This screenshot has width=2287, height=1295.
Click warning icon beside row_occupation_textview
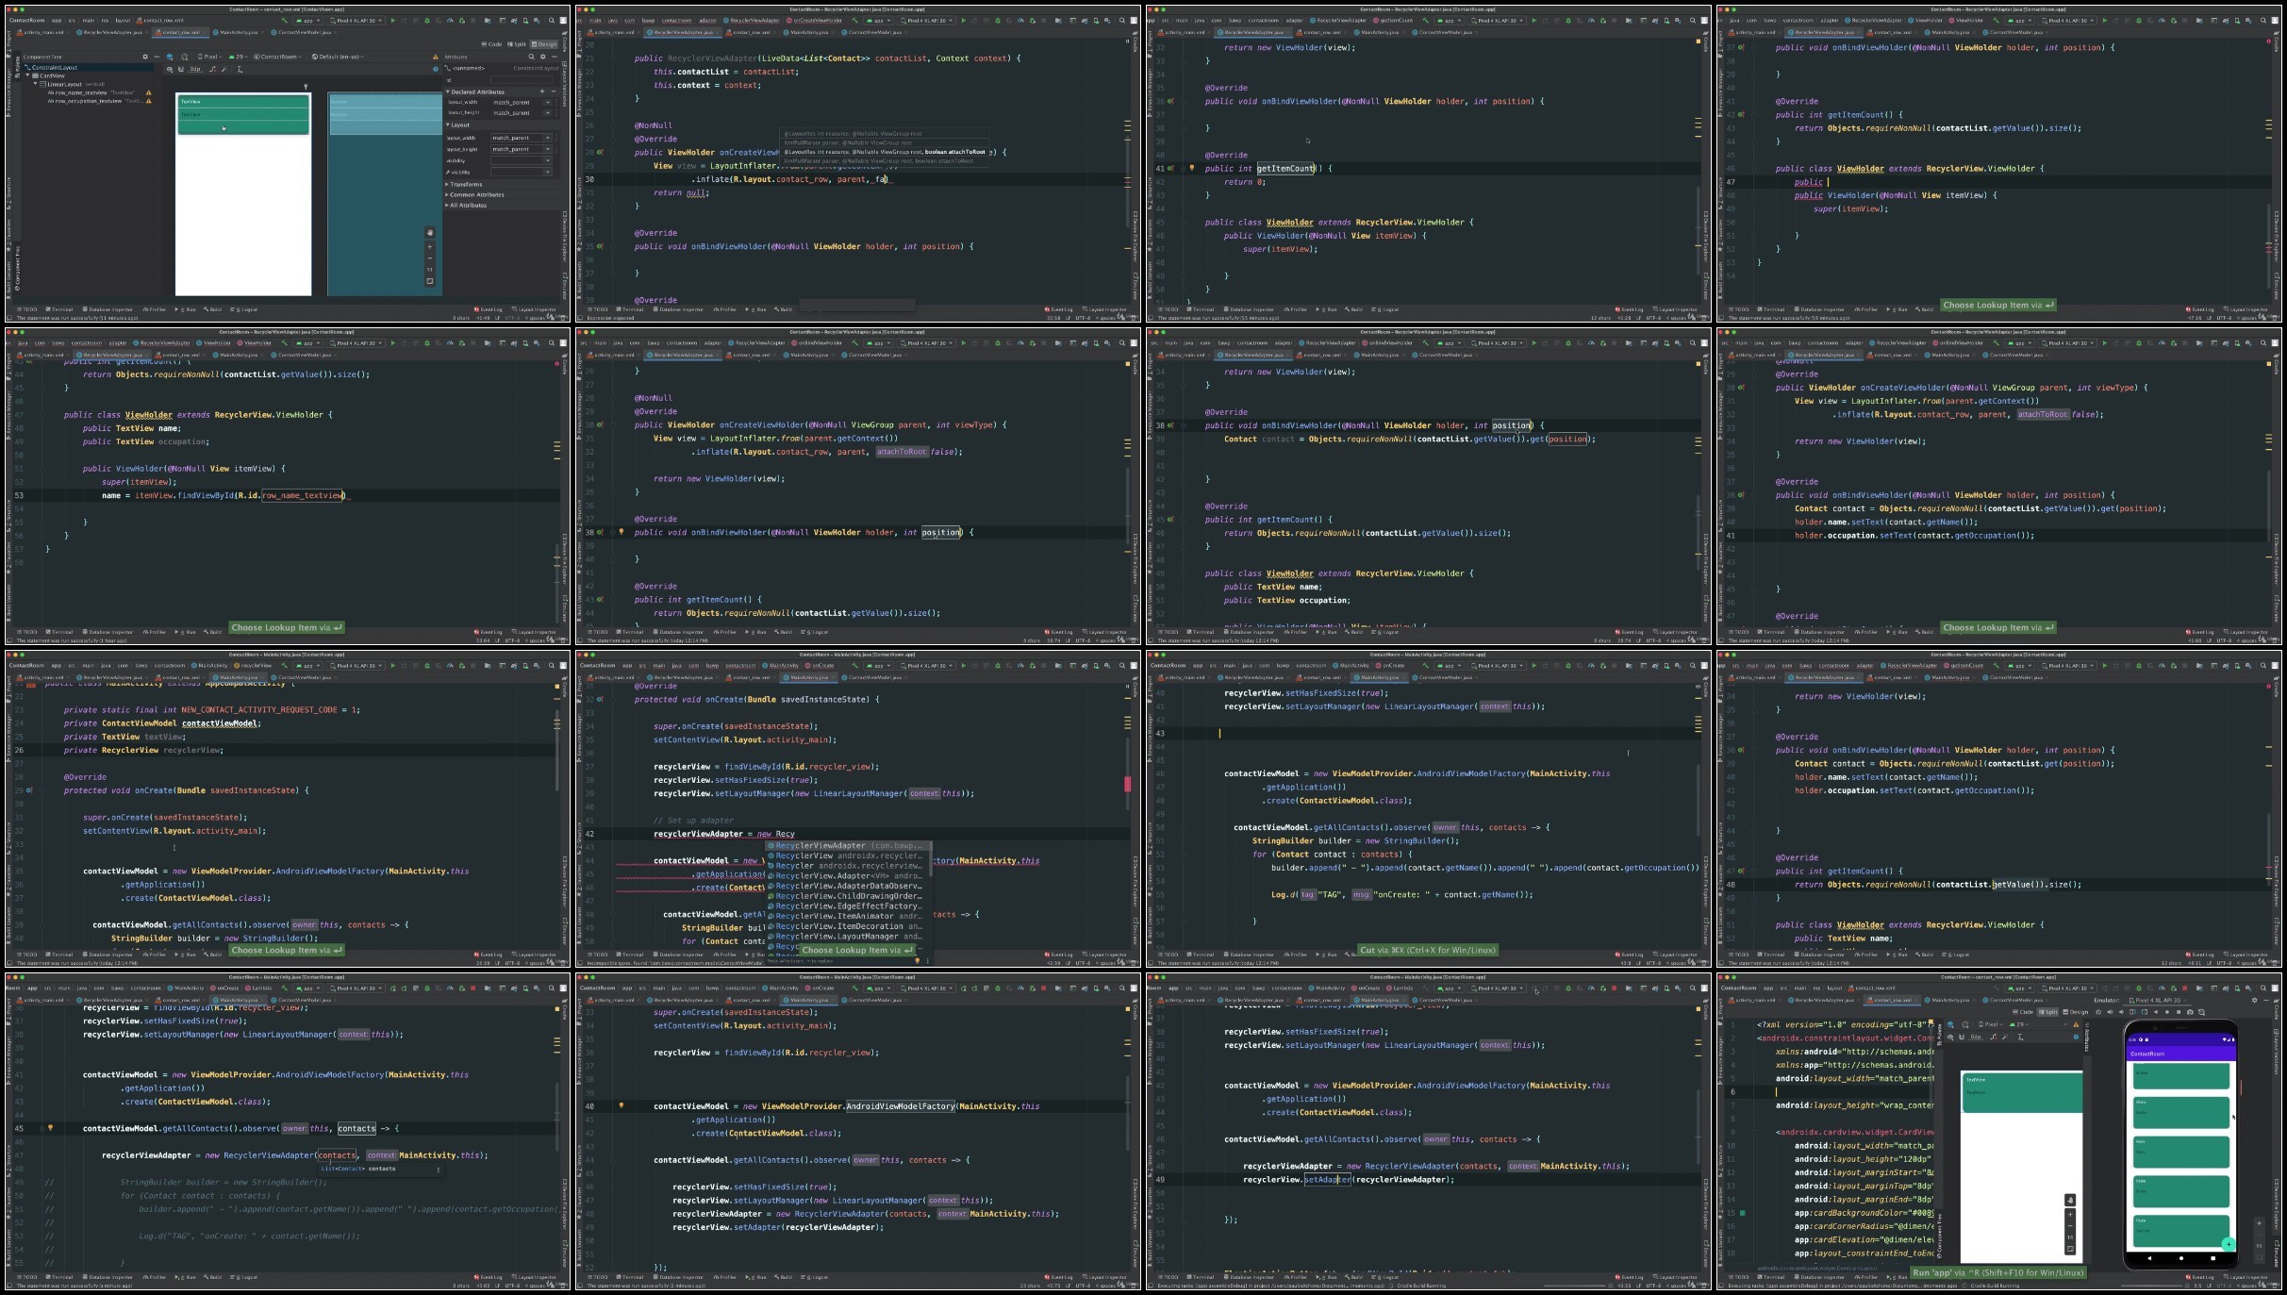(148, 101)
